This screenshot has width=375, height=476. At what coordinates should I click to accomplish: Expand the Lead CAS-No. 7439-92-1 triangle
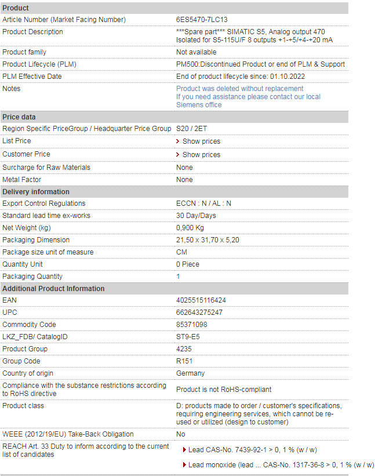point(184,449)
